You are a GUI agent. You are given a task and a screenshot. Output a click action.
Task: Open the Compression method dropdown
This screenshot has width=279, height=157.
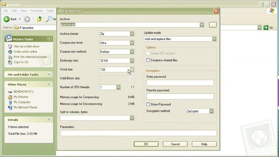pos(132,51)
